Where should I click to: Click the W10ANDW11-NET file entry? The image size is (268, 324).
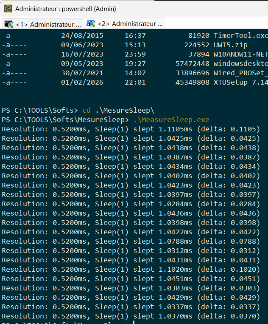pyautogui.click(x=240, y=54)
